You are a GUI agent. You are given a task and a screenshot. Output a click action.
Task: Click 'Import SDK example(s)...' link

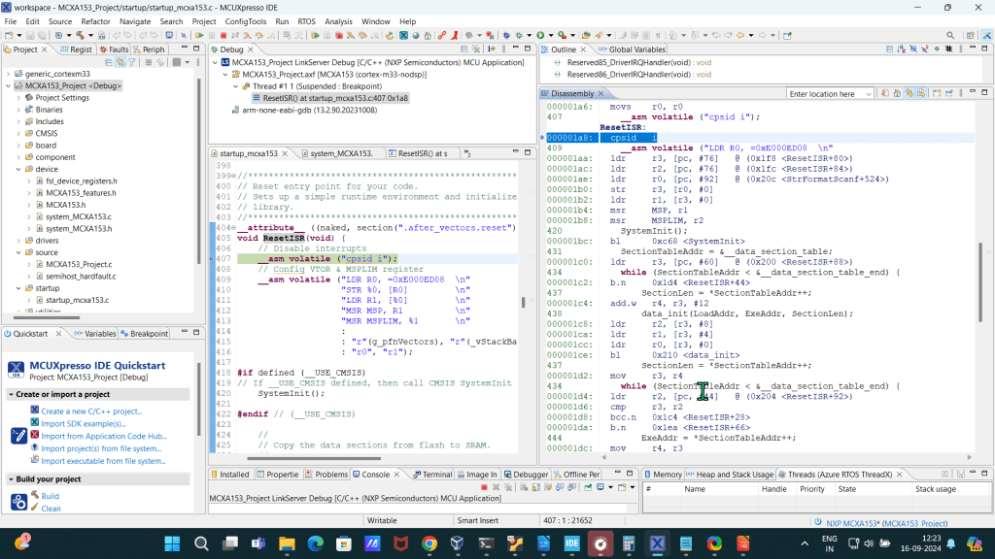click(81, 423)
